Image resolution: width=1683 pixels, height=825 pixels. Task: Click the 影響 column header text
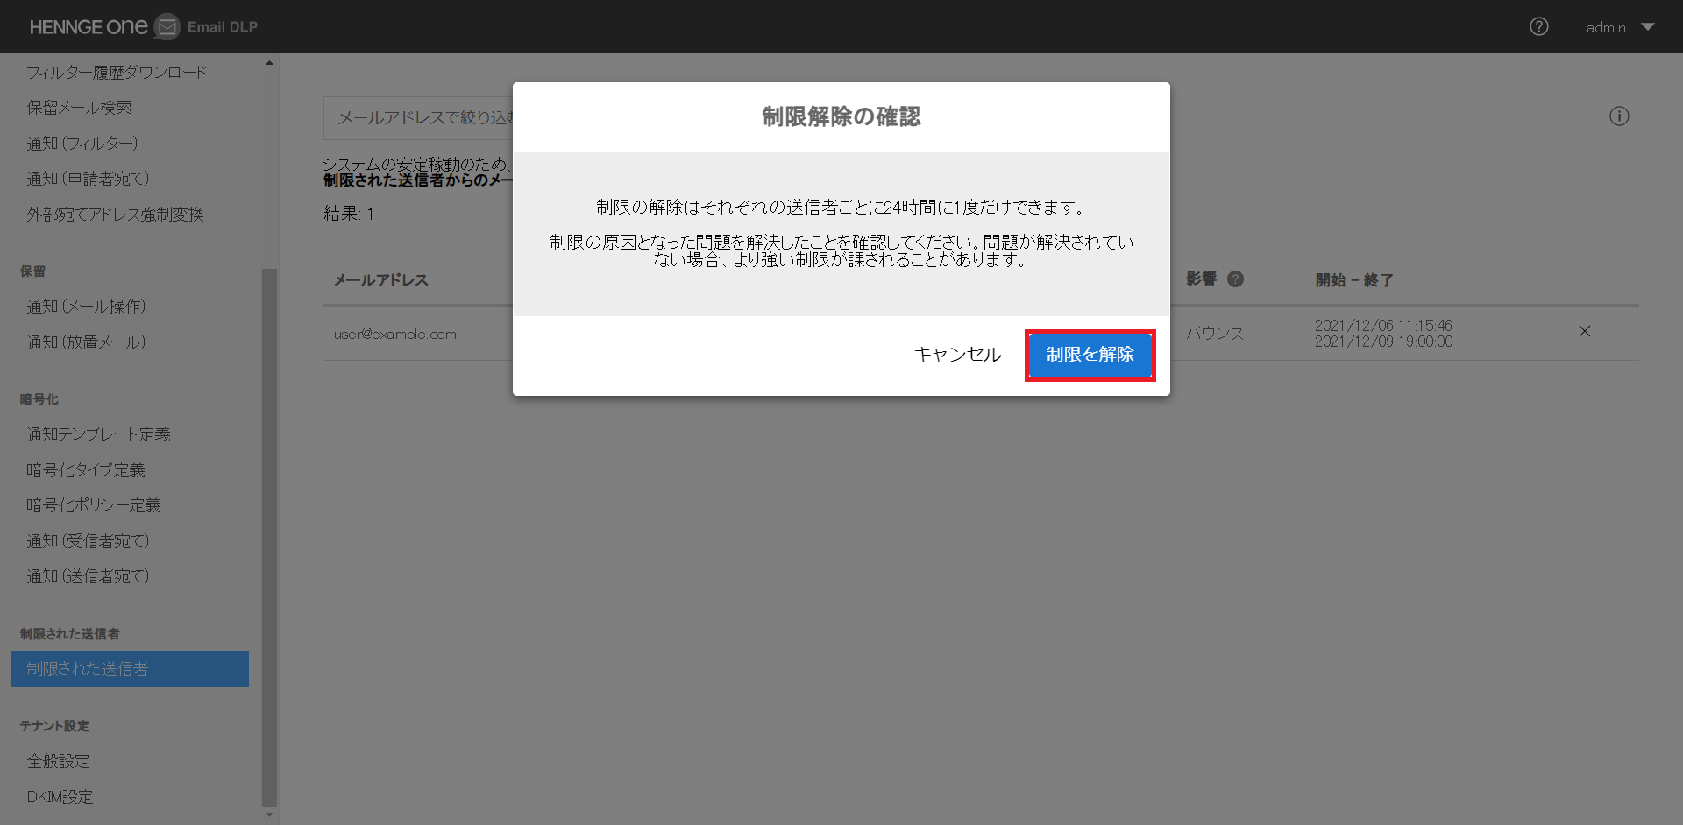[x=1201, y=279]
